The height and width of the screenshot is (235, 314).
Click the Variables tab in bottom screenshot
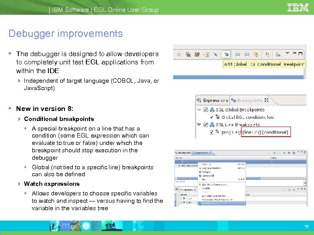[x=188, y=190]
